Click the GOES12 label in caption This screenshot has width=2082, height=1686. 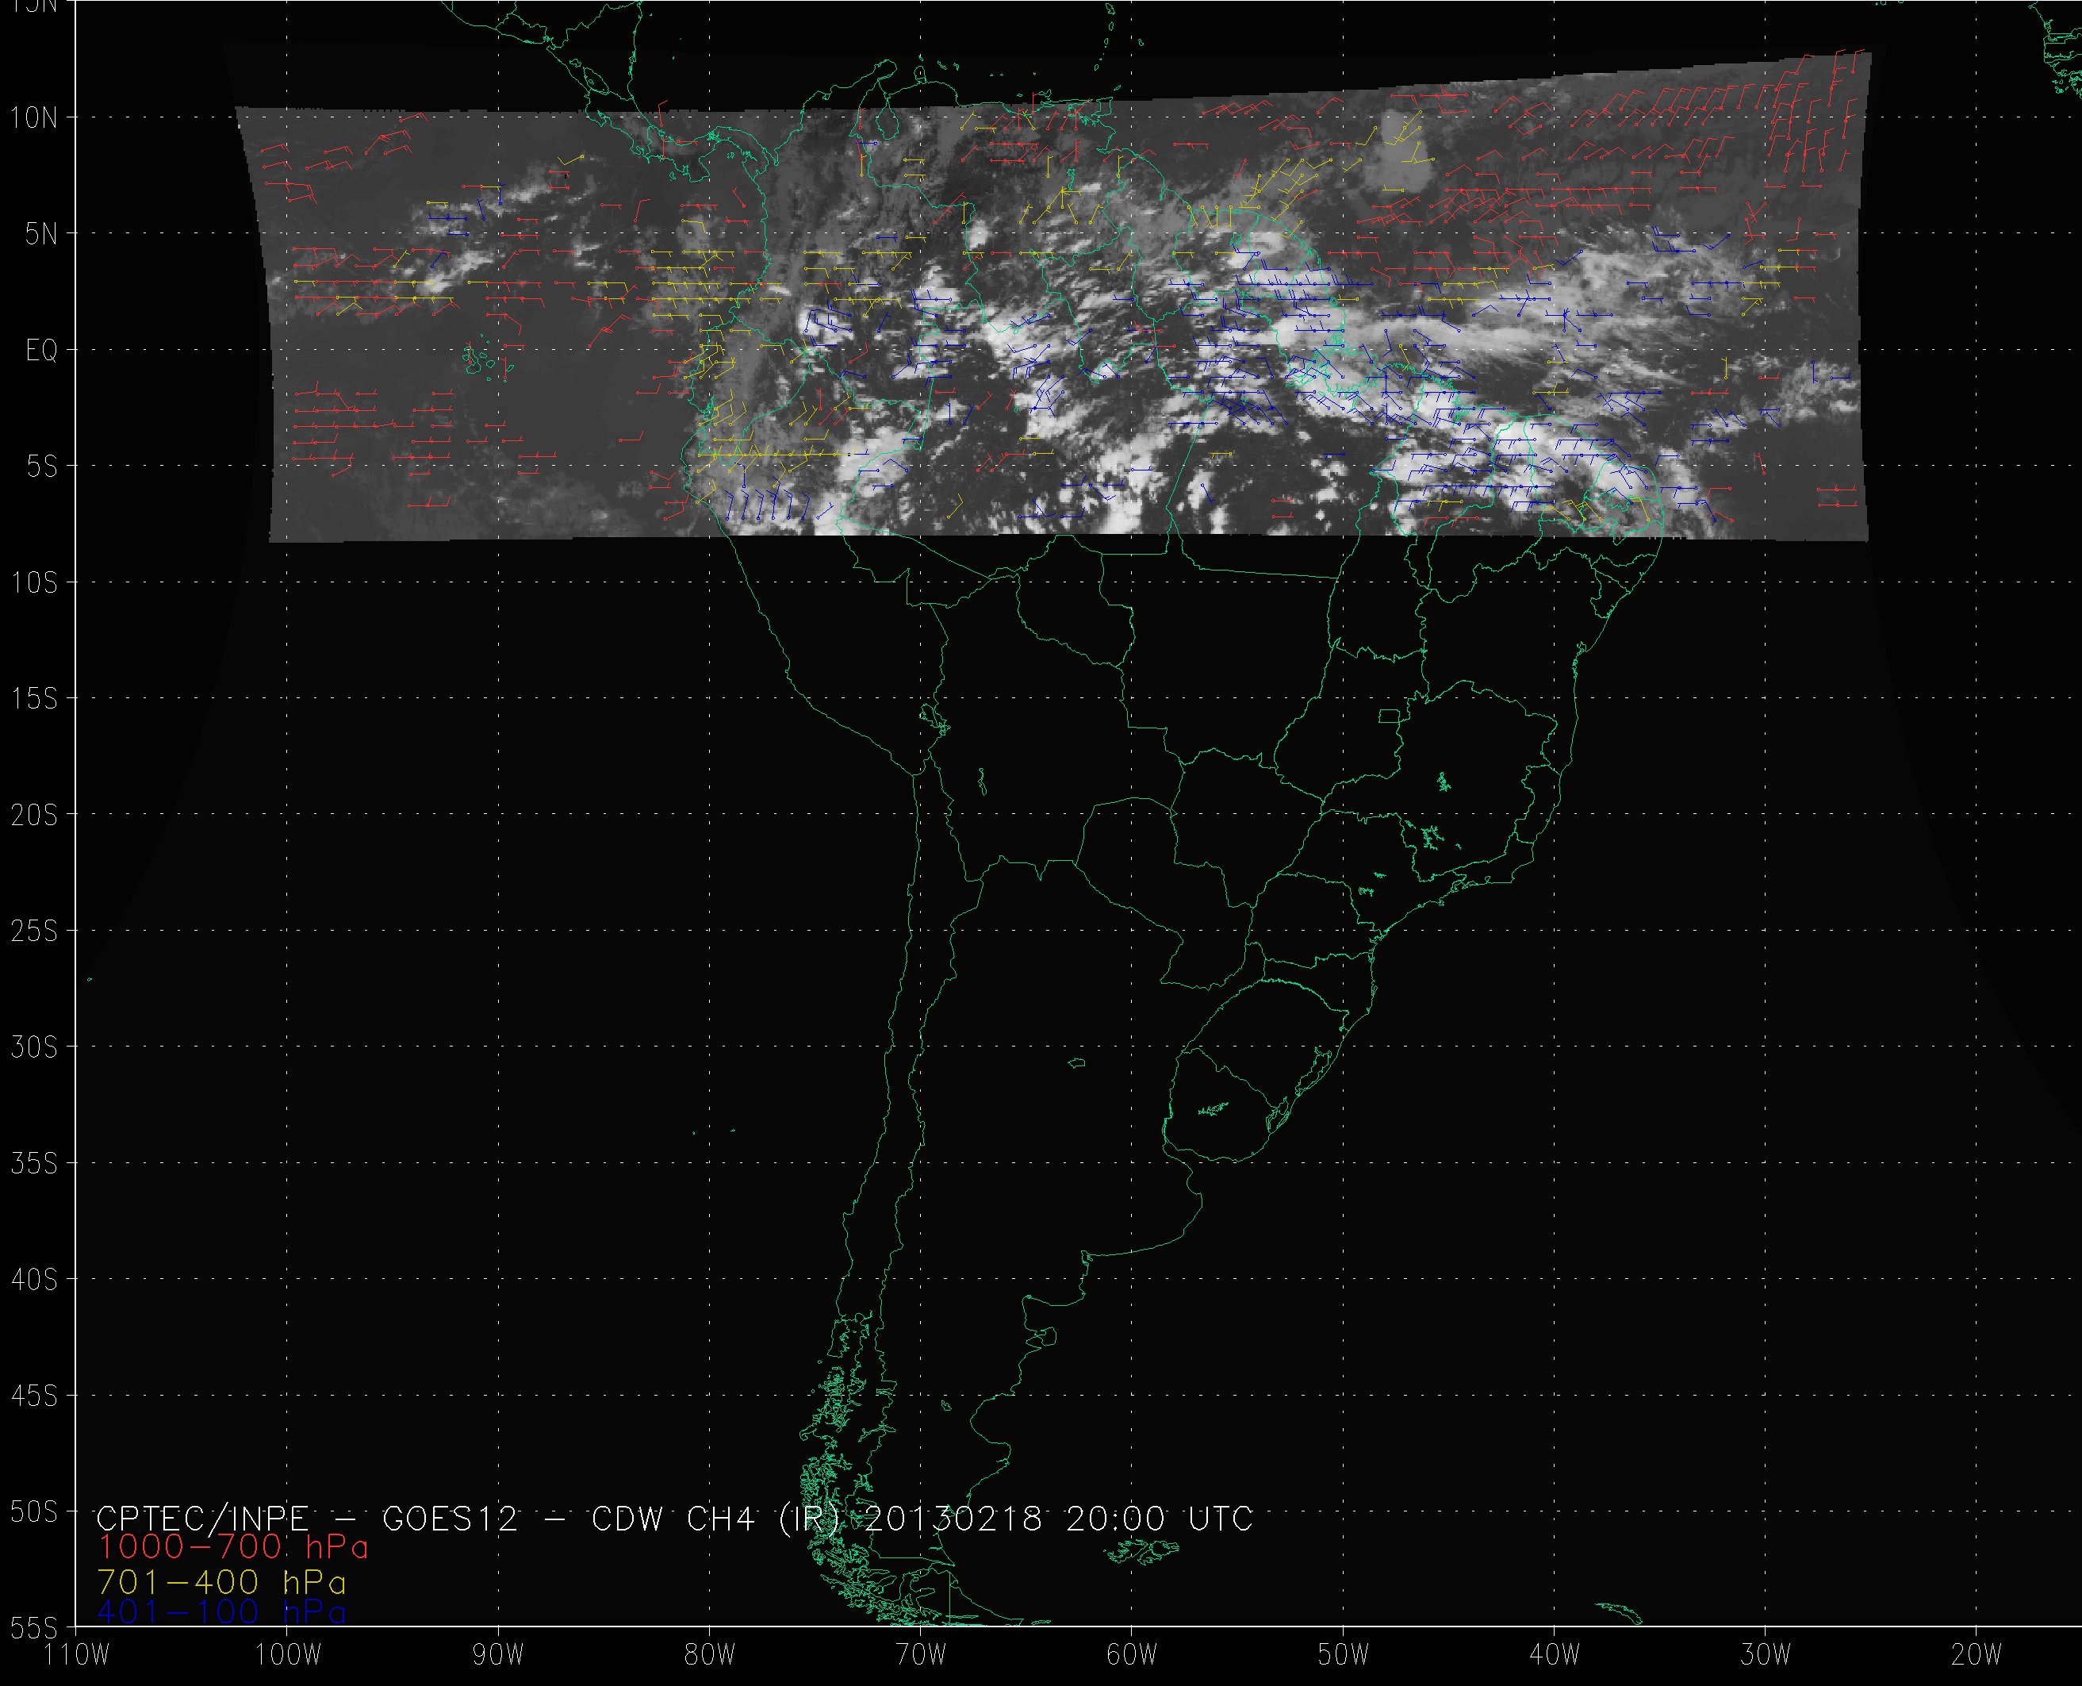[x=451, y=1518]
